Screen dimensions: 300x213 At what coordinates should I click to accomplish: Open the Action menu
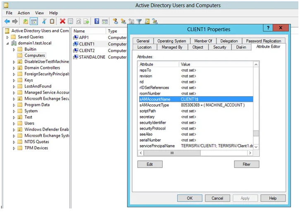click(x=24, y=13)
